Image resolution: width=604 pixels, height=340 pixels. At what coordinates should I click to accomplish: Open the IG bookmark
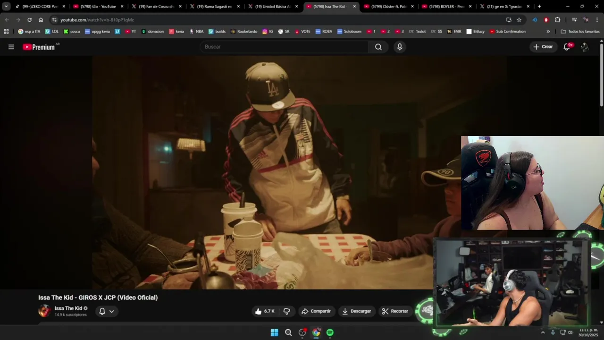(268, 32)
